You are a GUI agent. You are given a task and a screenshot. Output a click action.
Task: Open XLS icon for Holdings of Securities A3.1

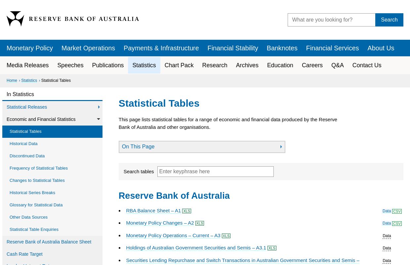[x=272, y=248]
